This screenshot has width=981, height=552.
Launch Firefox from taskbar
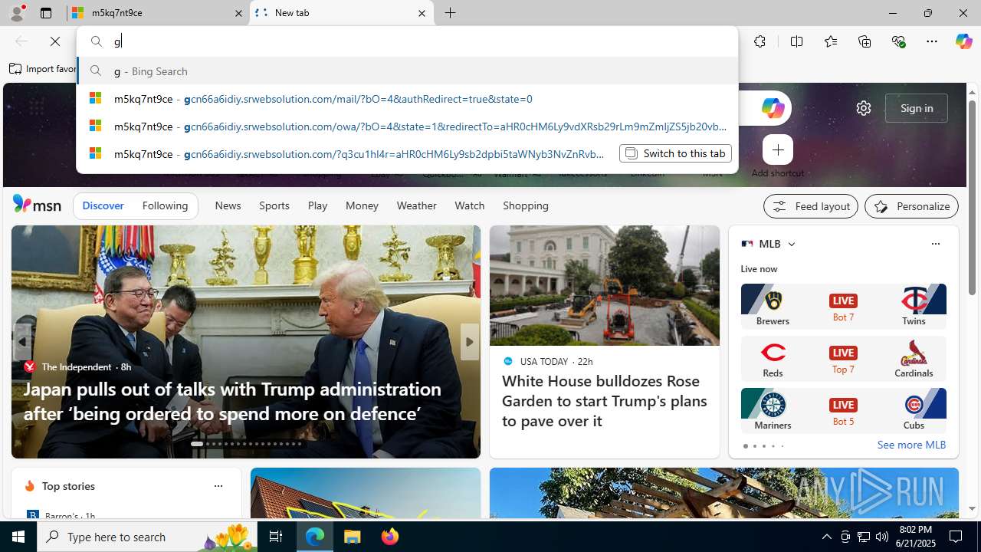tap(390, 537)
